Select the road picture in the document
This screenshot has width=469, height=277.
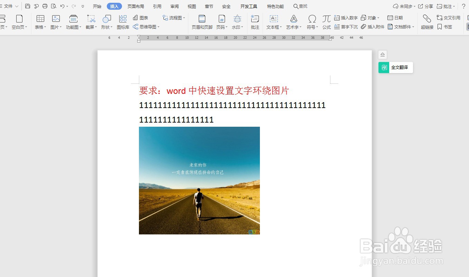click(199, 180)
